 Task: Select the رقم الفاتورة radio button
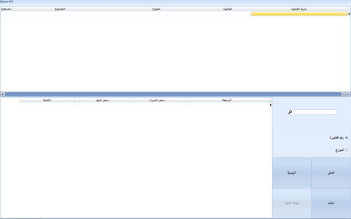[347, 138]
